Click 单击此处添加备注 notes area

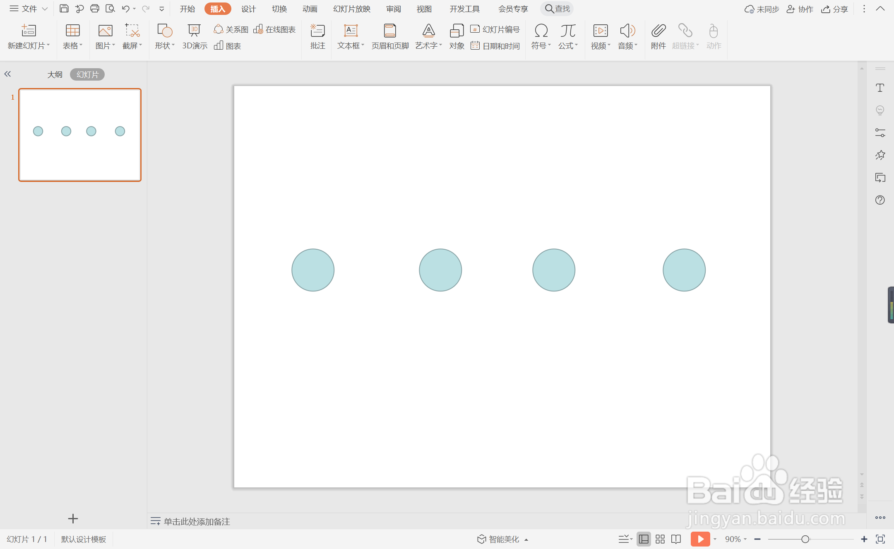197,521
